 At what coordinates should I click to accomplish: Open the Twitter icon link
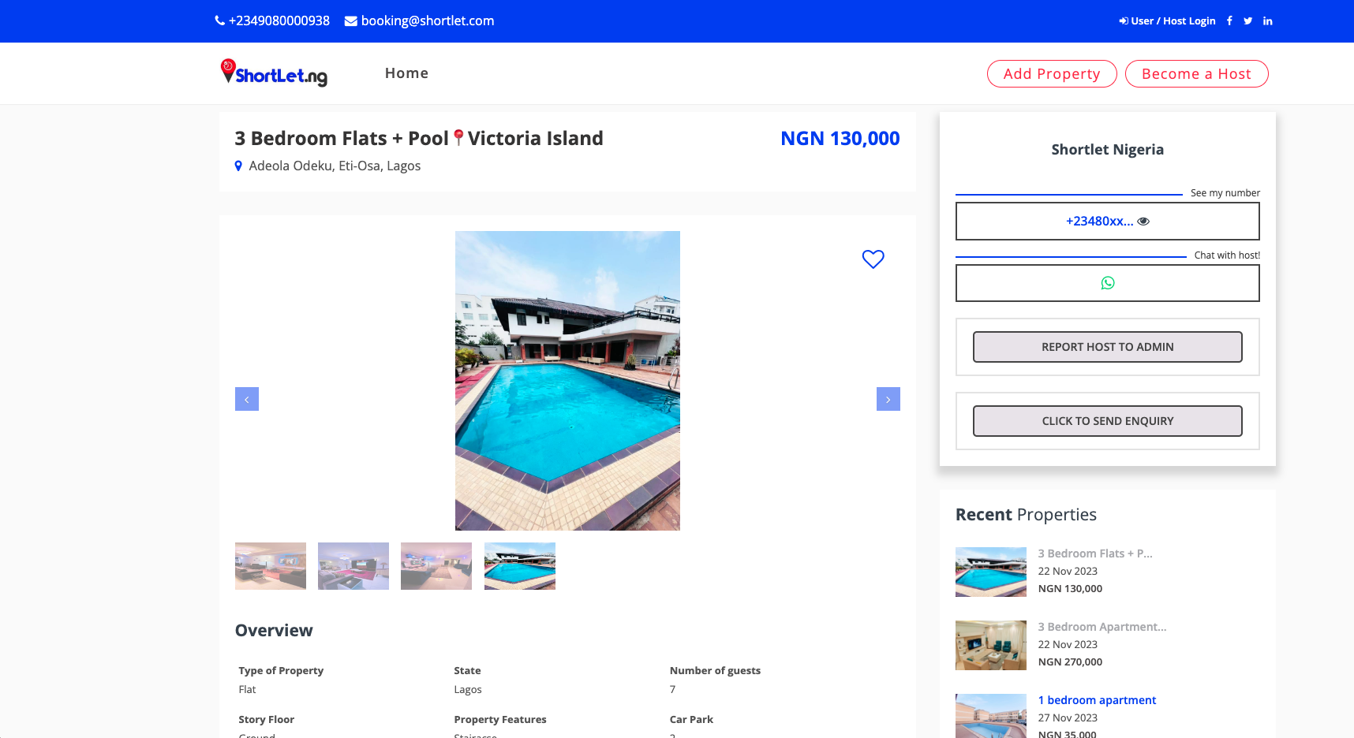click(1247, 21)
